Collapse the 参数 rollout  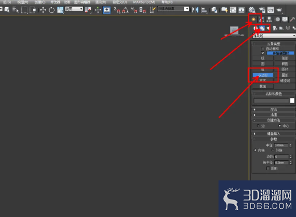click(274, 139)
